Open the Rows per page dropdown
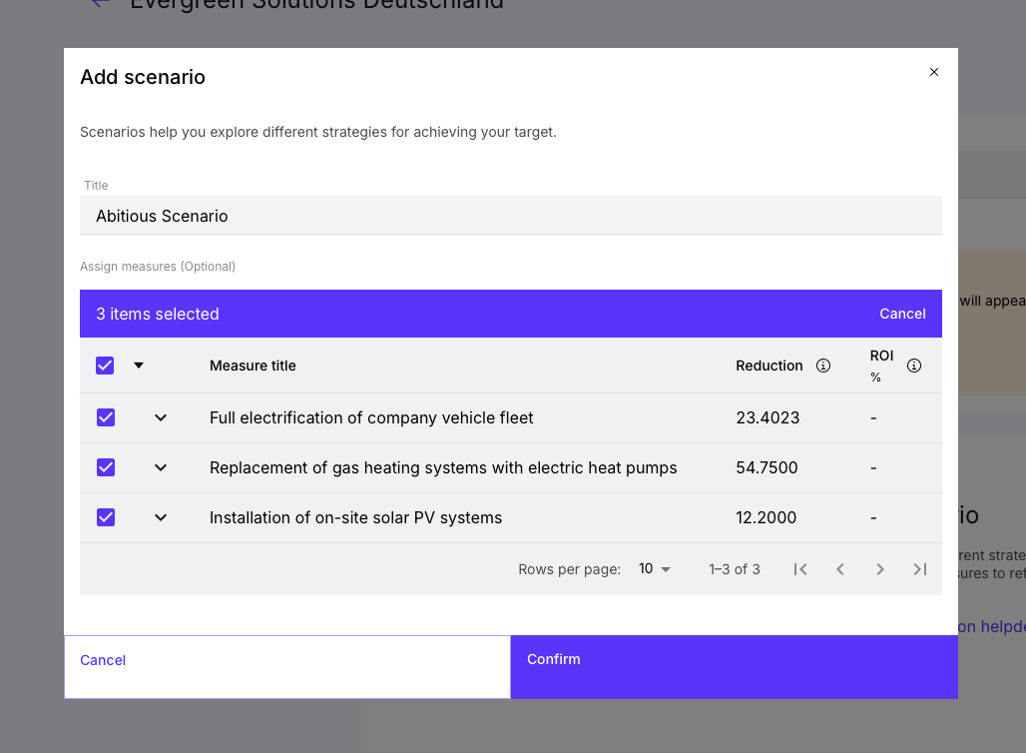1026x753 pixels. coord(655,569)
